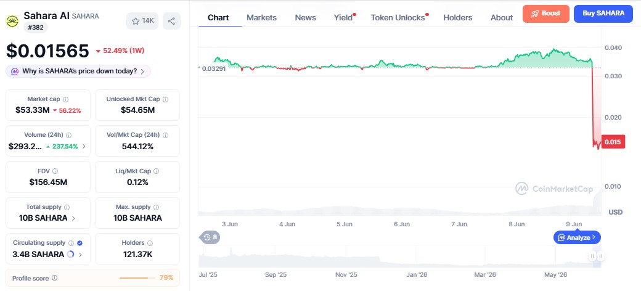Click the Profile score progress bar
The image size is (641, 291).
(137, 278)
